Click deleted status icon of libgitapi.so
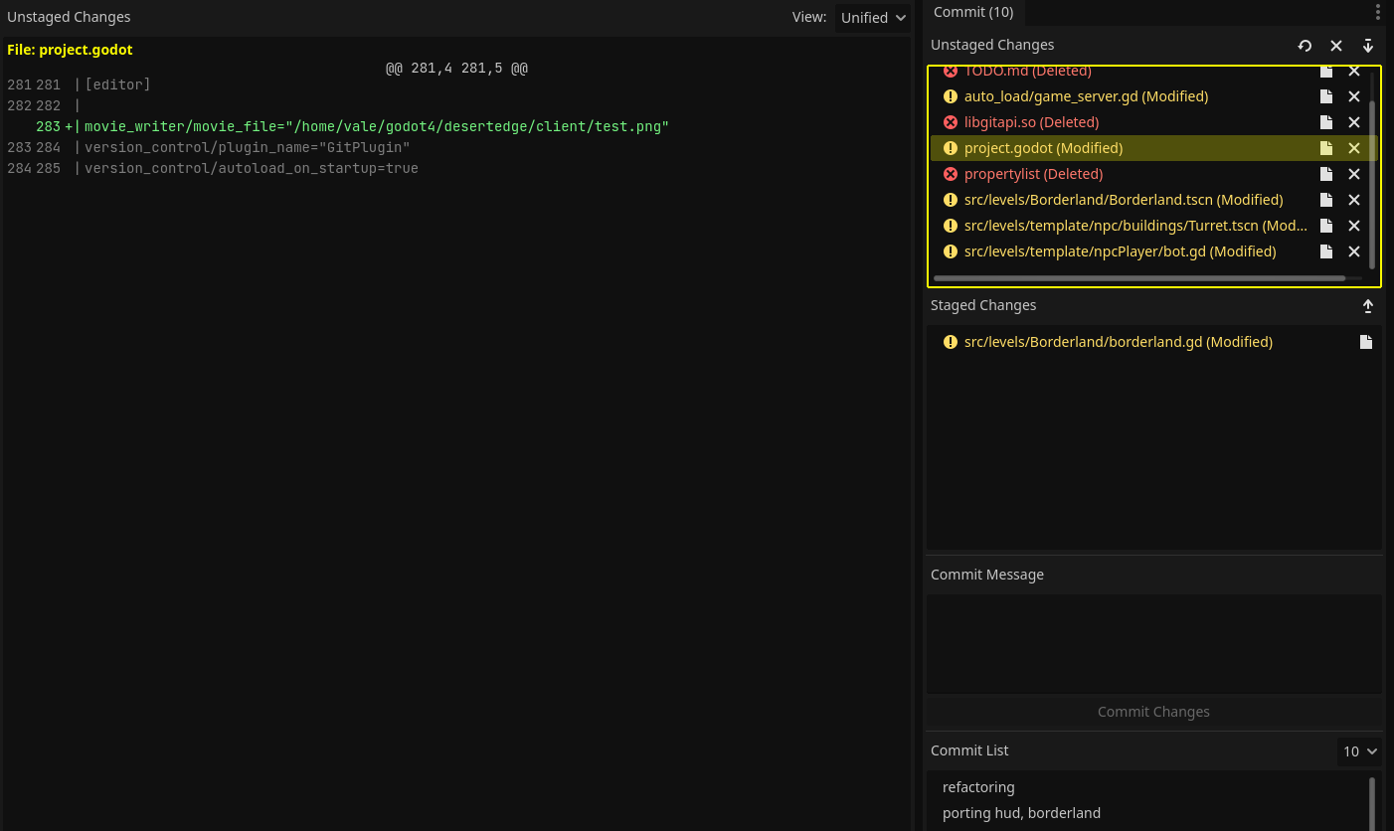Screen dimensions: 1394x831 click(x=951, y=122)
